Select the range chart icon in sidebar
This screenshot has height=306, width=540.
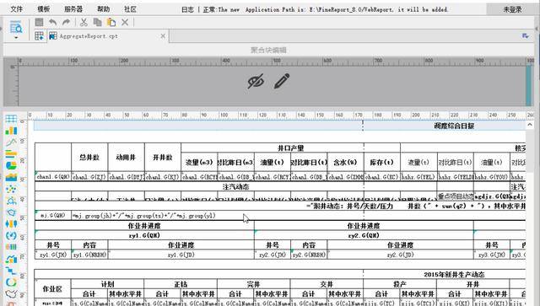point(11,247)
